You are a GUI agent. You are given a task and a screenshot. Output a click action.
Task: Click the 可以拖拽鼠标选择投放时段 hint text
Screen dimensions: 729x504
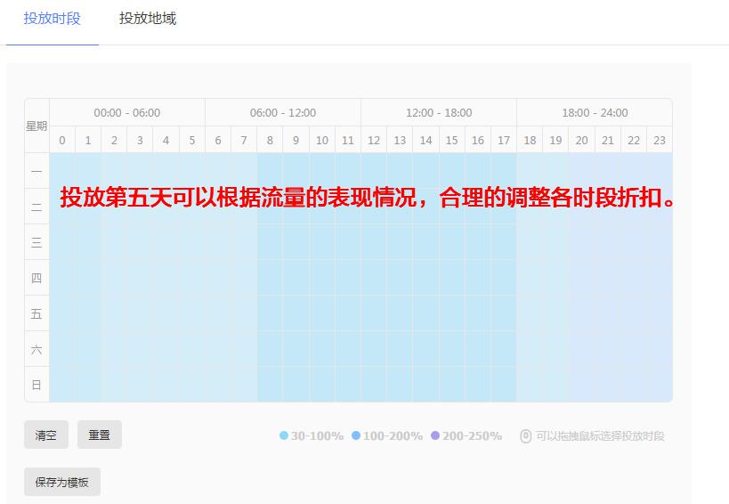click(600, 436)
